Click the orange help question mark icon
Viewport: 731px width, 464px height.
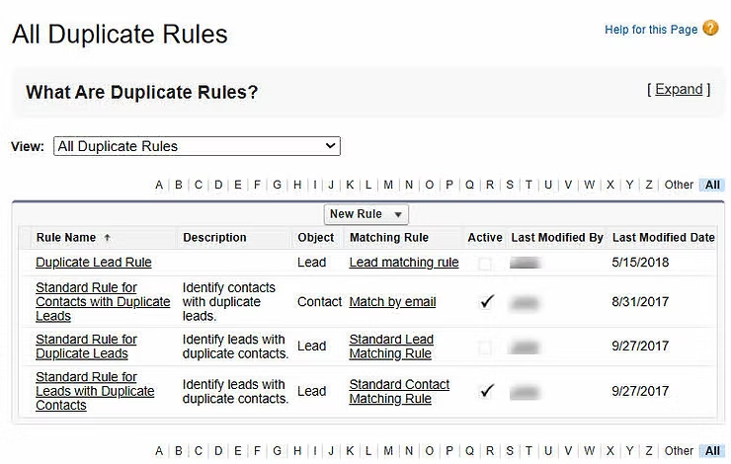click(710, 28)
